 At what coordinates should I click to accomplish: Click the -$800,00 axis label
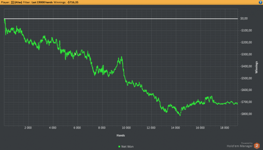pos(246,114)
